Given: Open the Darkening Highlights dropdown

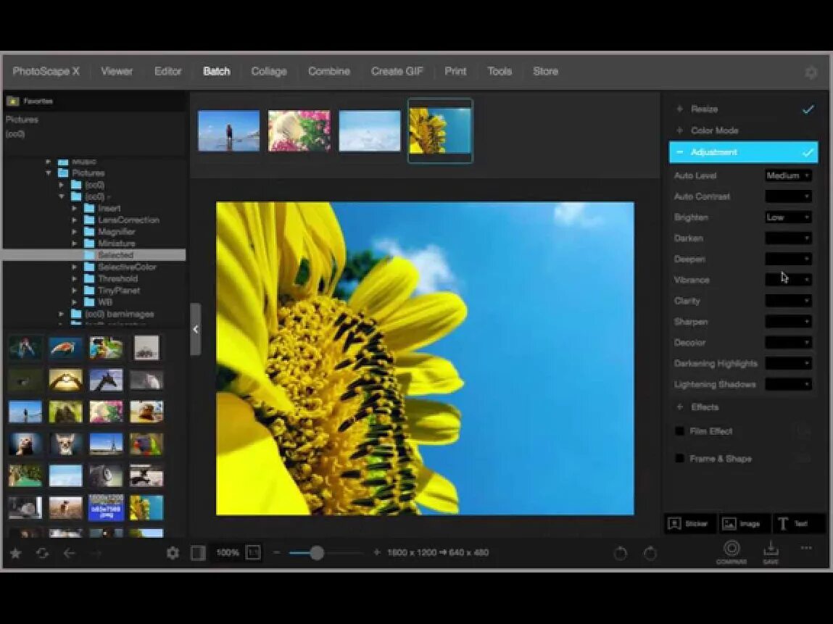Looking at the screenshot, I should (x=788, y=363).
